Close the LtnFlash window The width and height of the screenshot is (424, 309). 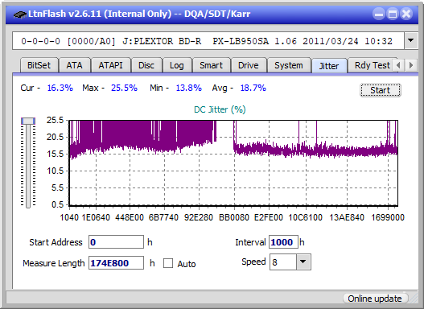[406, 14]
